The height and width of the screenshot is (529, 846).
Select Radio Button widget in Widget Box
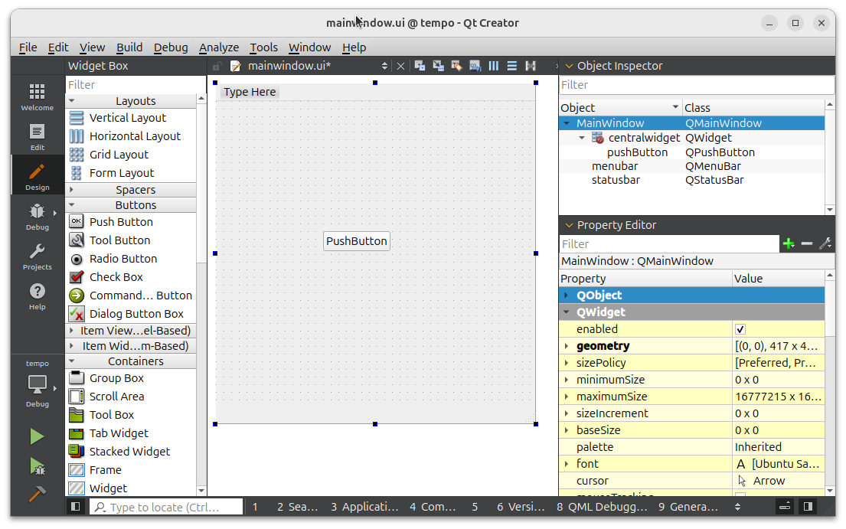coord(123,258)
